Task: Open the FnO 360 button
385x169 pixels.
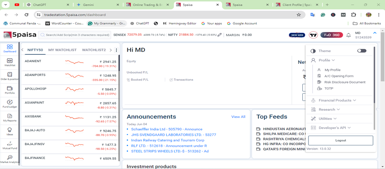Action: 331,35
